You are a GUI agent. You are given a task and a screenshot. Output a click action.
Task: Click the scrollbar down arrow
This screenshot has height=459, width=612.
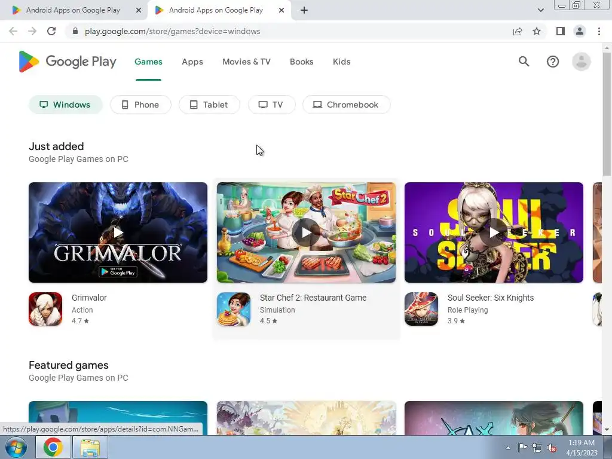pos(607,430)
